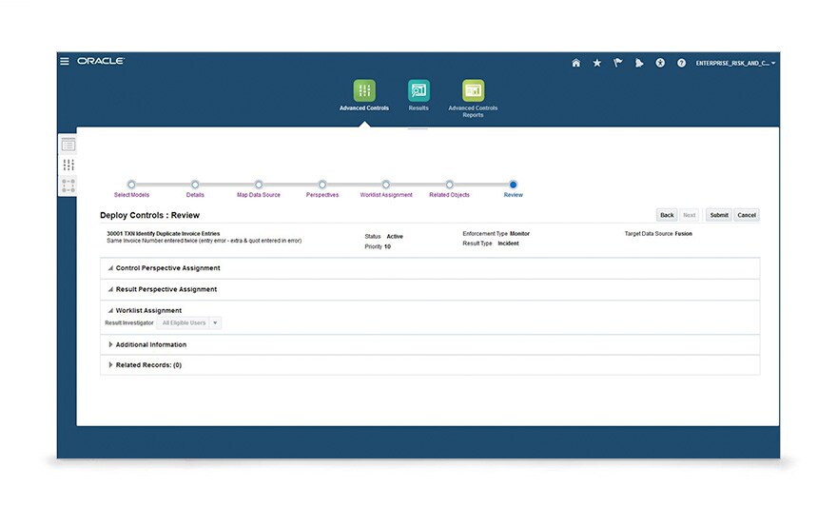Go to Home icon
837x507 pixels.
pos(576,63)
